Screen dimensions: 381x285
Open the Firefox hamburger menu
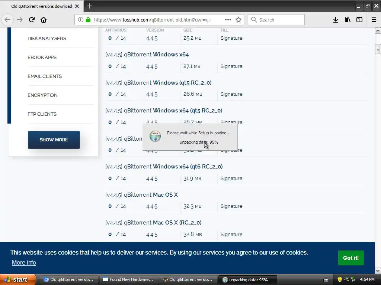point(374,20)
